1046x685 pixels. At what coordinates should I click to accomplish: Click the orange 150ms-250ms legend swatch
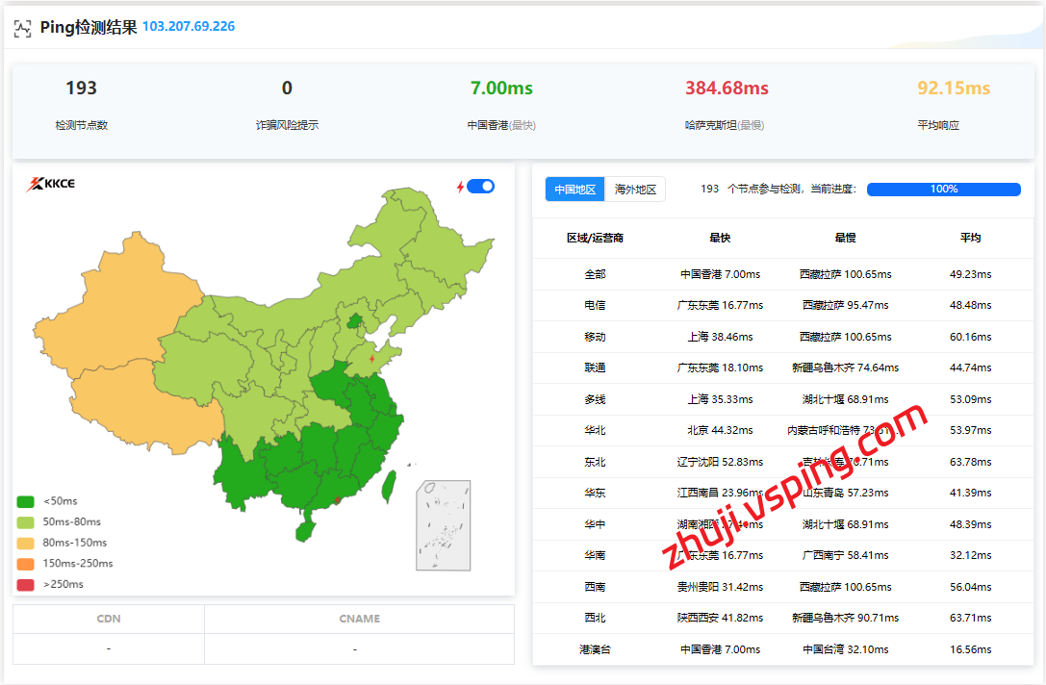click(26, 564)
